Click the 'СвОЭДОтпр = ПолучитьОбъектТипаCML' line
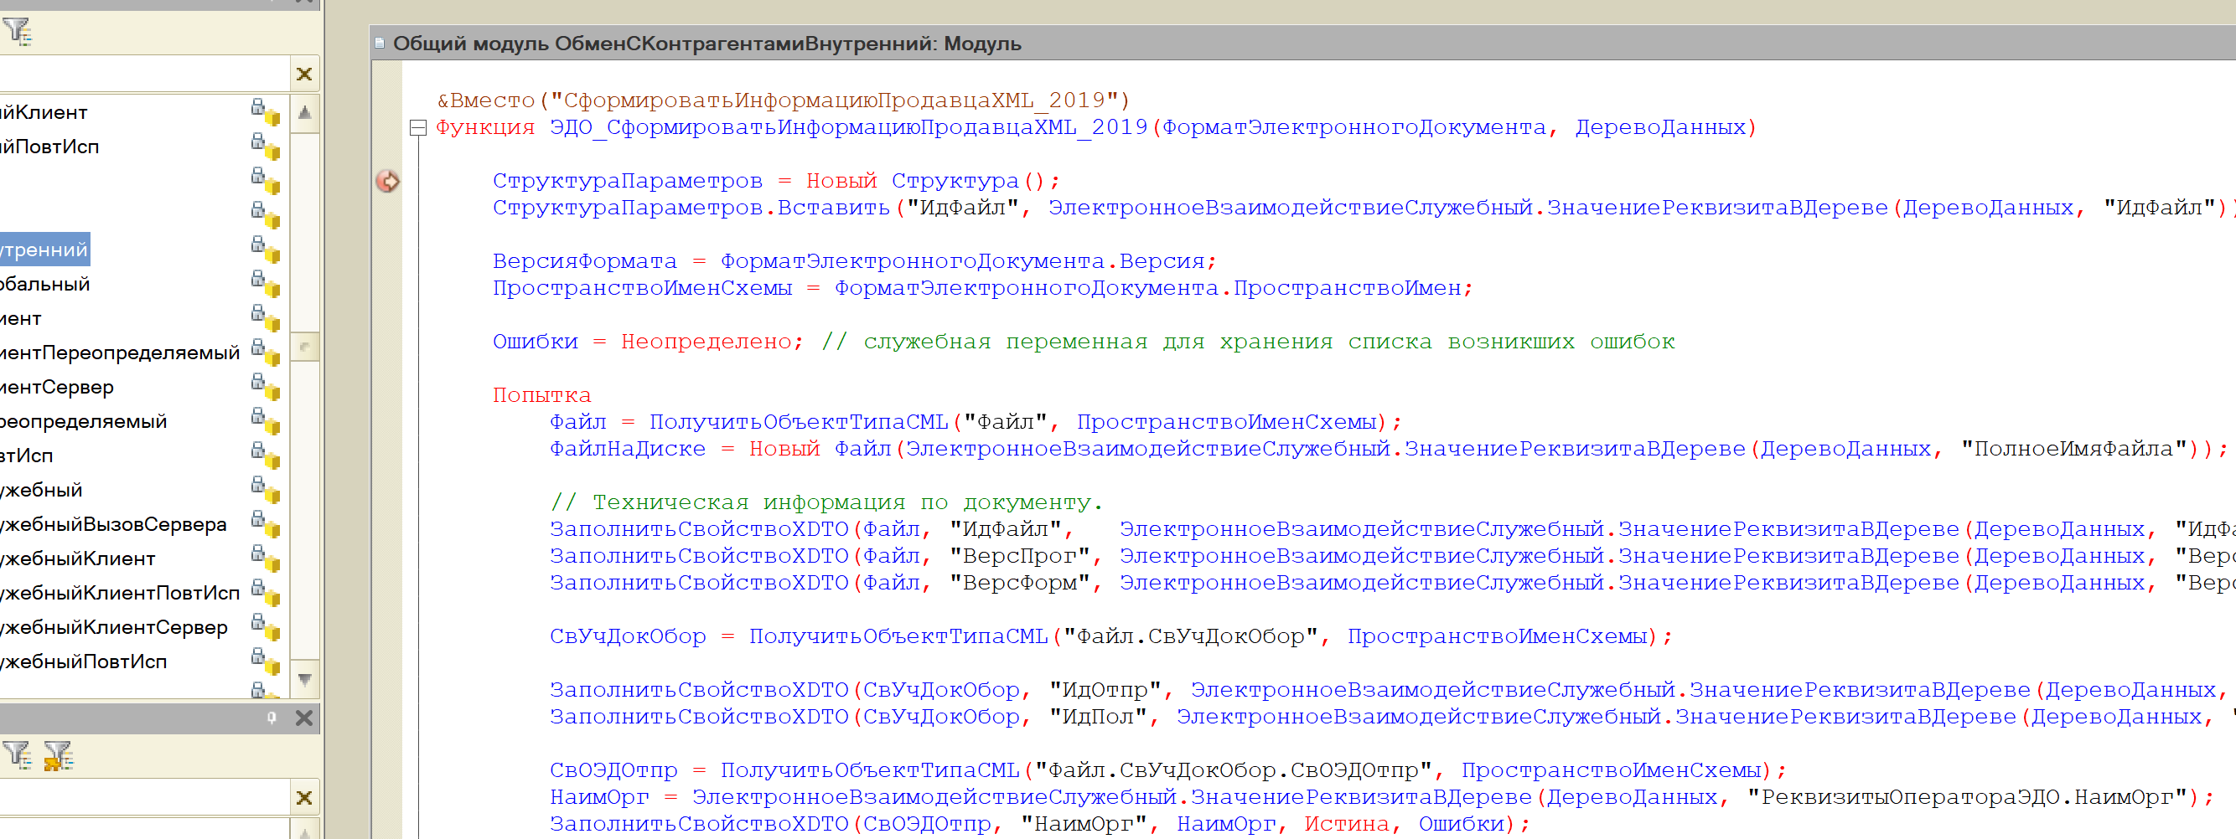The image size is (2236, 839). (1168, 771)
